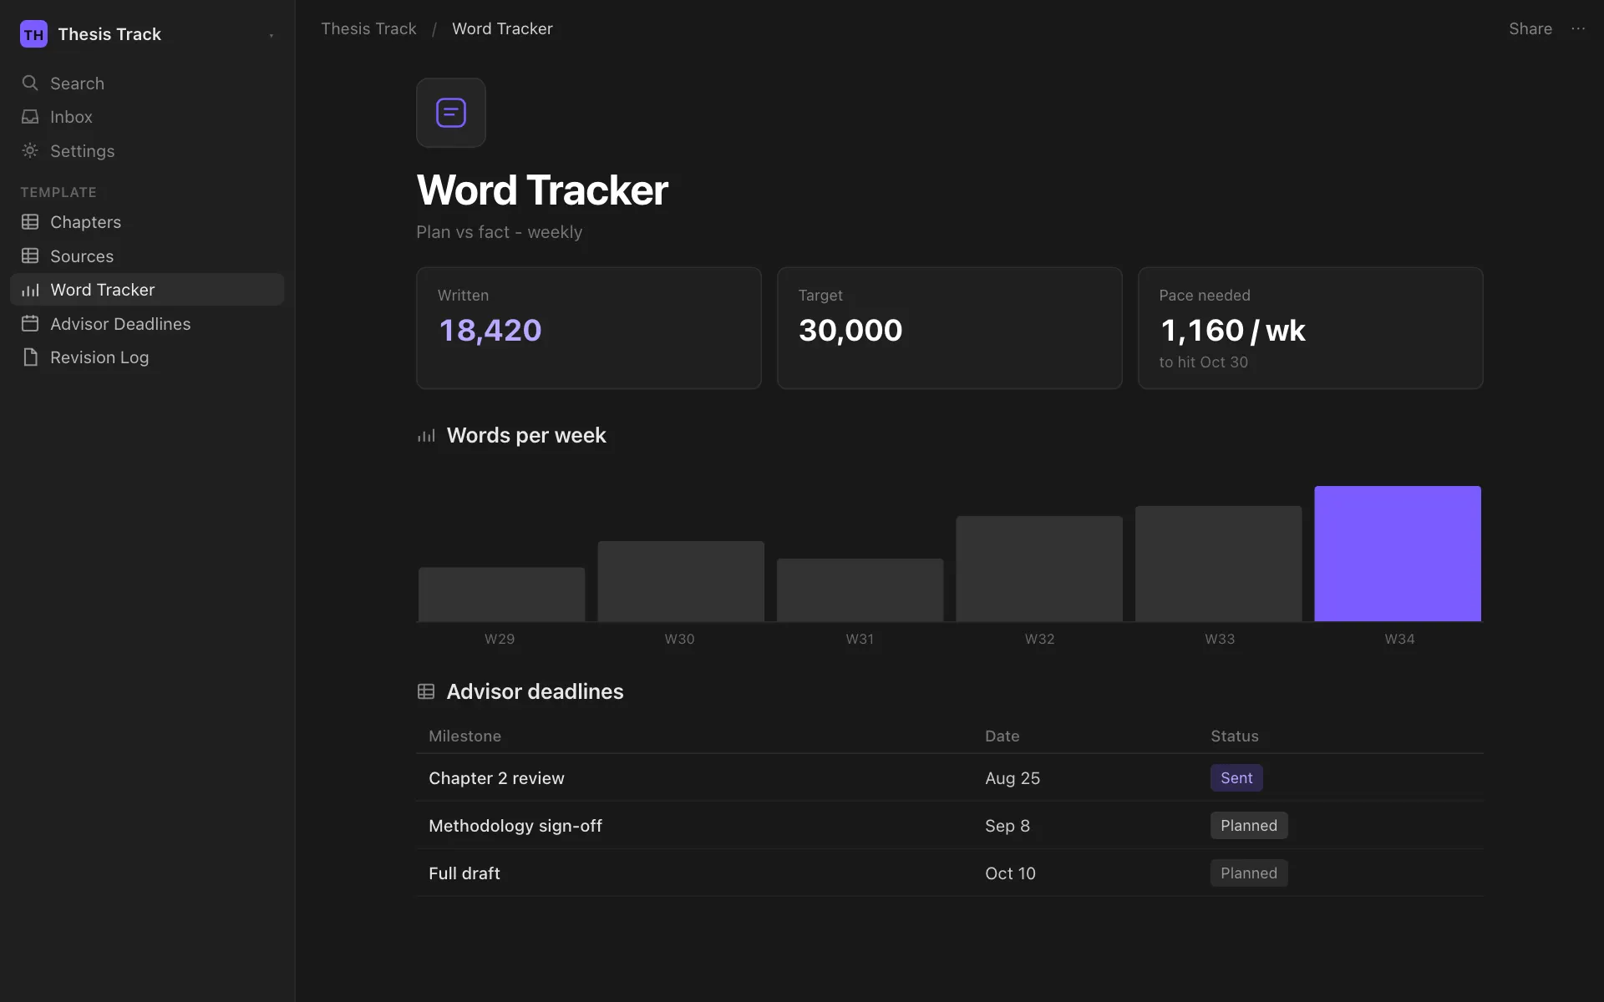This screenshot has height=1002, width=1604.
Task: Open the Full draft milestone row
Action: 950,873
